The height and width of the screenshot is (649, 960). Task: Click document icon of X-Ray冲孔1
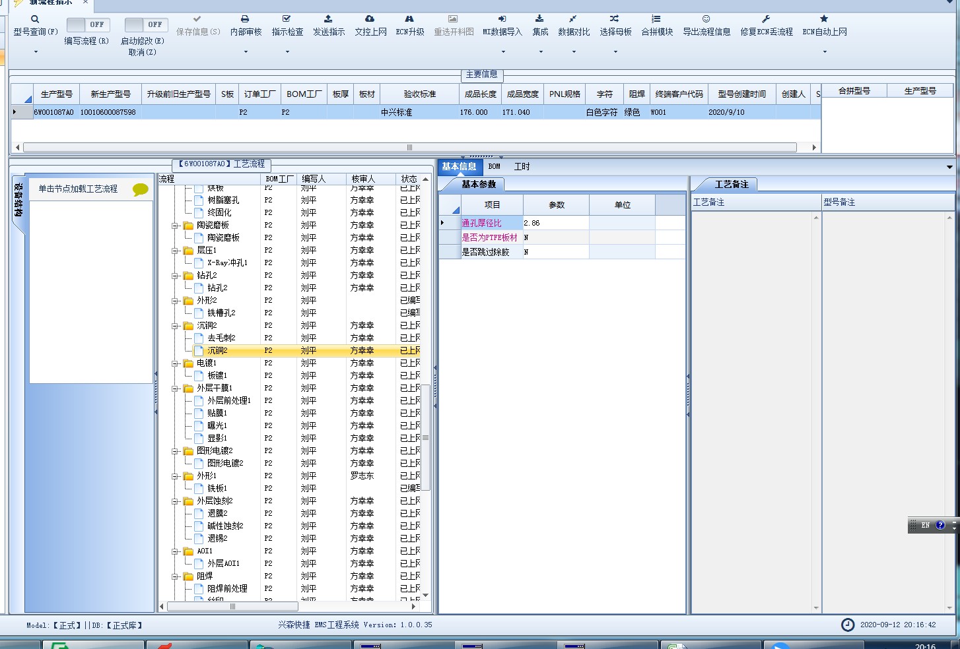click(199, 263)
